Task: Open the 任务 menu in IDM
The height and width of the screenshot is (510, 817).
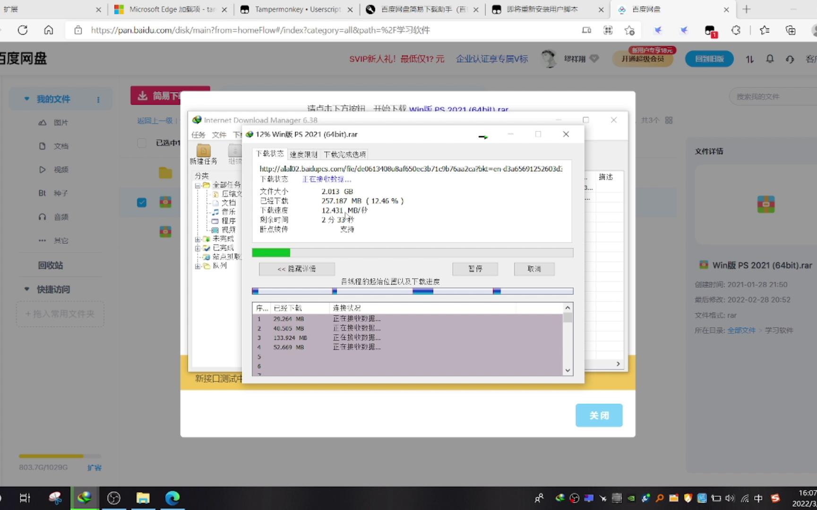Action: 198,135
